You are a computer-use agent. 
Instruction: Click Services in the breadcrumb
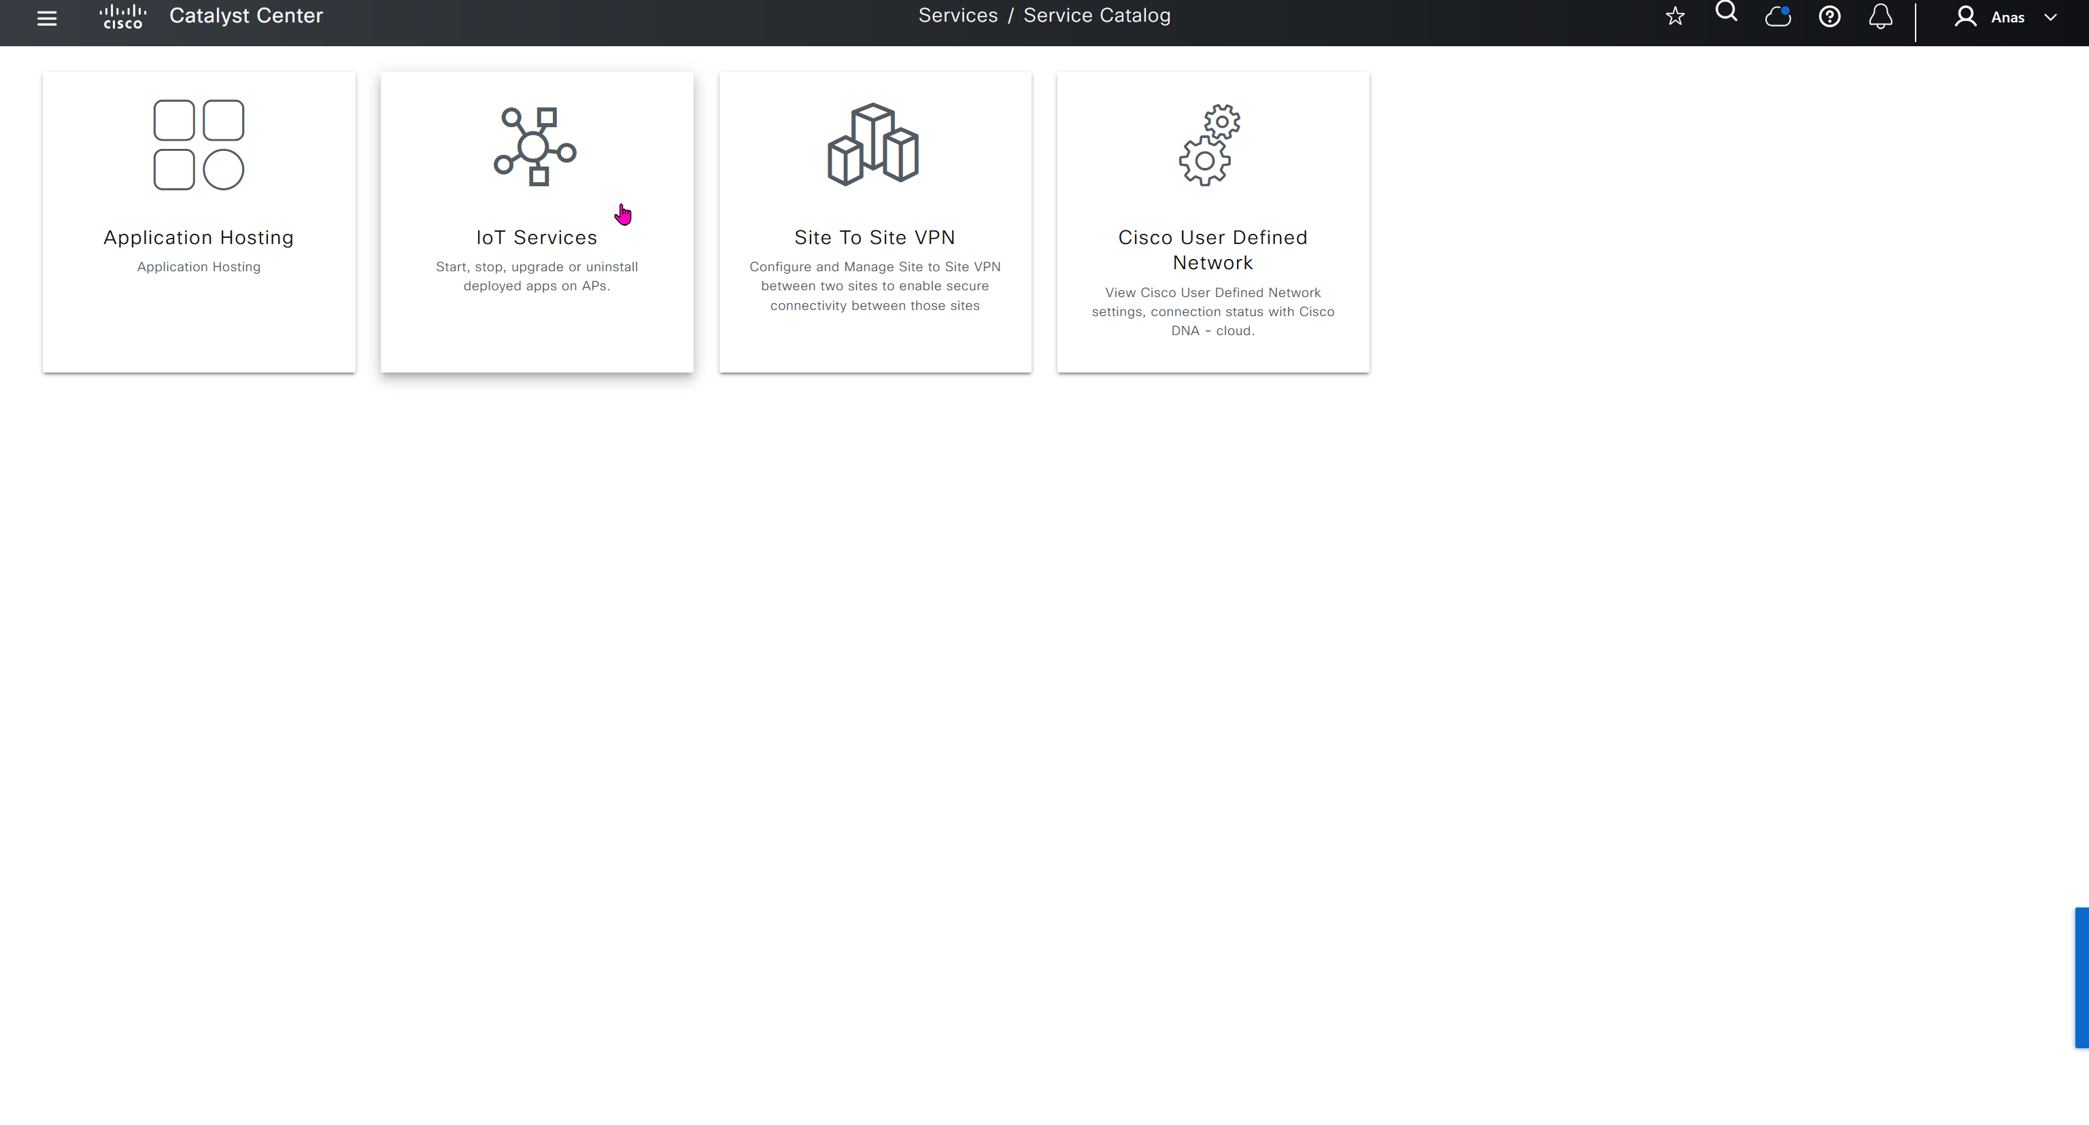[957, 16]
